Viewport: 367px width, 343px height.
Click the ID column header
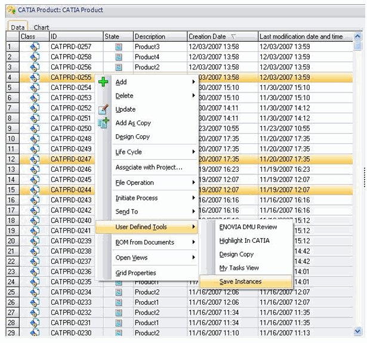(x=75, y=36)
